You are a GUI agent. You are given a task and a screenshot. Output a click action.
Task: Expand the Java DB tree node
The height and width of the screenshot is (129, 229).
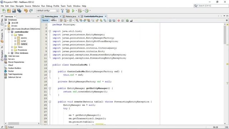point(6,23)
